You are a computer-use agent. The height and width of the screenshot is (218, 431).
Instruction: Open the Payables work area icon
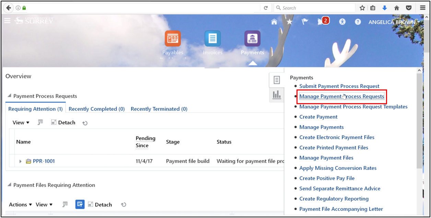pyautogui.click(x=173, y=38)
